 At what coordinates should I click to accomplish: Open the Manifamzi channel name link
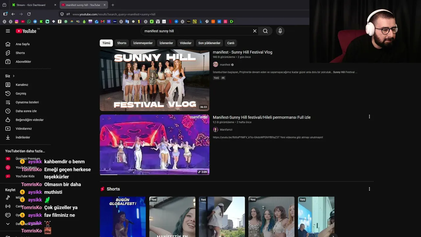coord(226,130)
